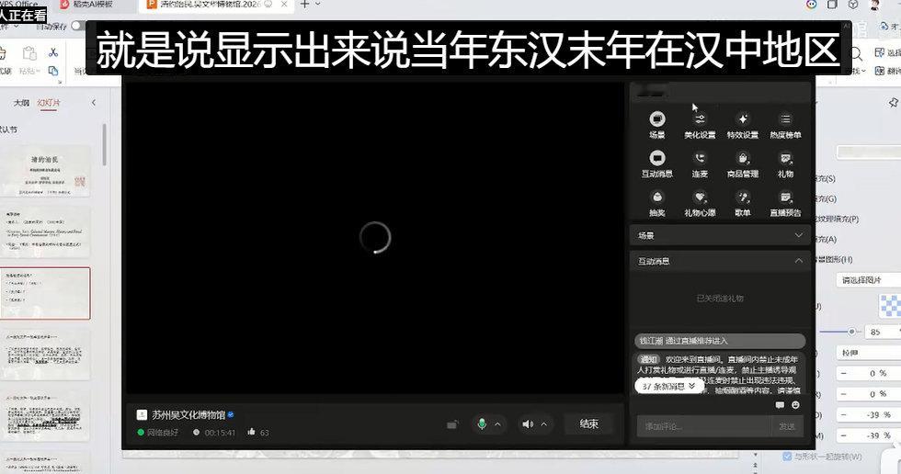Open the emoji picker icon
901x474 pixels.
pos(795,405)
